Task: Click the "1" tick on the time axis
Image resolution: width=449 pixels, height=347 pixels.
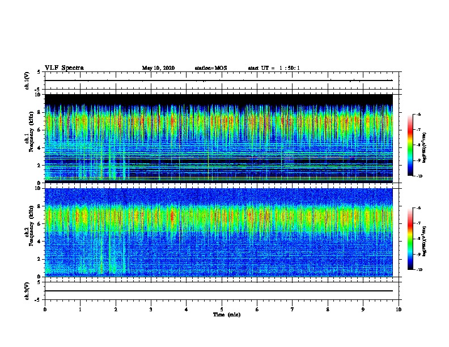Action: pyautogui.click(x=80, y=309)
